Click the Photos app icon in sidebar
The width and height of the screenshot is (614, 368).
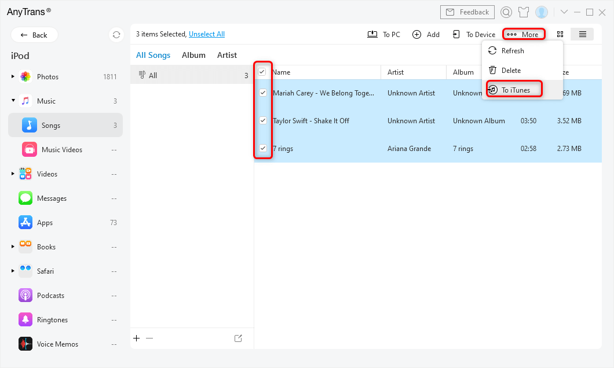tap(25, 76)
